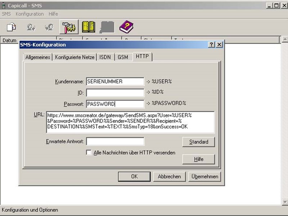
Task: Click the new SMS document icon
Action: pos(12,27)
